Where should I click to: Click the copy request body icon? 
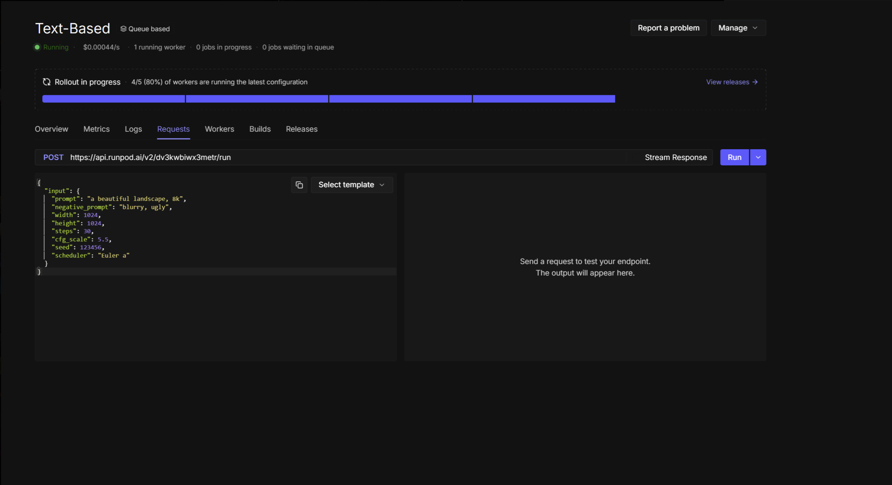coord(299,185)
